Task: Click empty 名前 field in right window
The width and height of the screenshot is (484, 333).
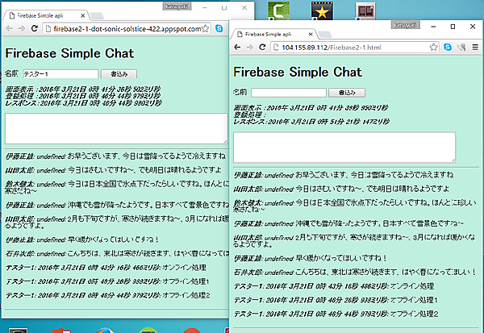Action: coord(289,93)
